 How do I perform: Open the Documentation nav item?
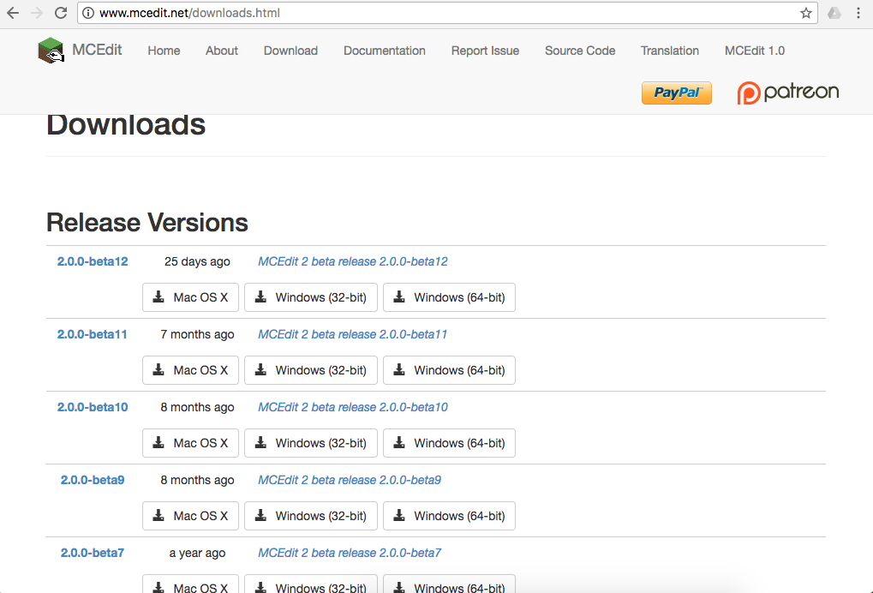tap(384, 51)
